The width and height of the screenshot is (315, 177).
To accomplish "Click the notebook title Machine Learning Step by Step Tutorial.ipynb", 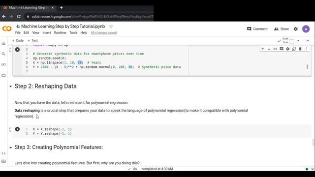I will pos(63,26).
